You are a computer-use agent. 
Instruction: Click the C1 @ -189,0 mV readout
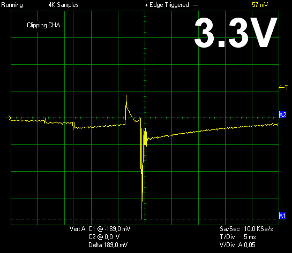point(109,229)
